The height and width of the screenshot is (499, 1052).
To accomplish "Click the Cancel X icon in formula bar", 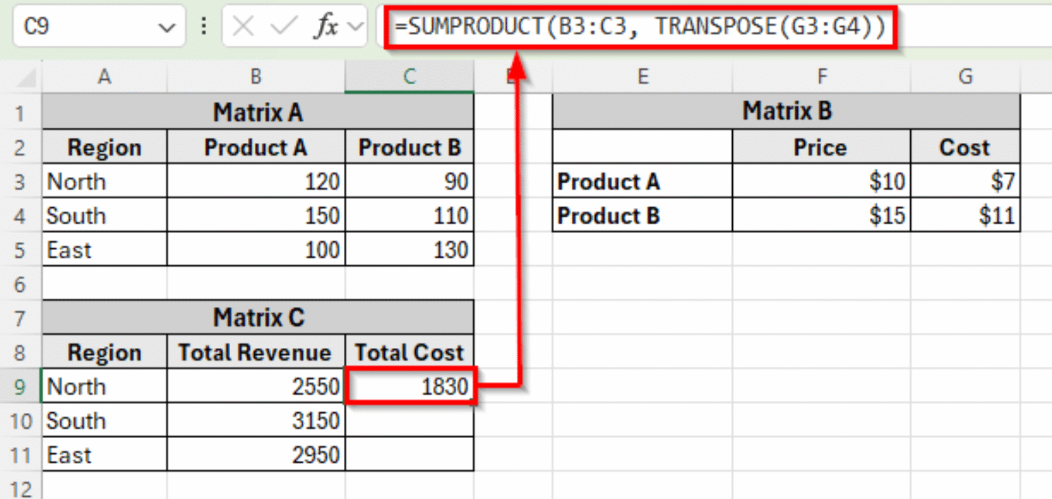I will click(x=244, y=27).
